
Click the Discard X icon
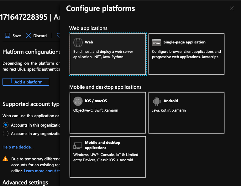[29, 35]
